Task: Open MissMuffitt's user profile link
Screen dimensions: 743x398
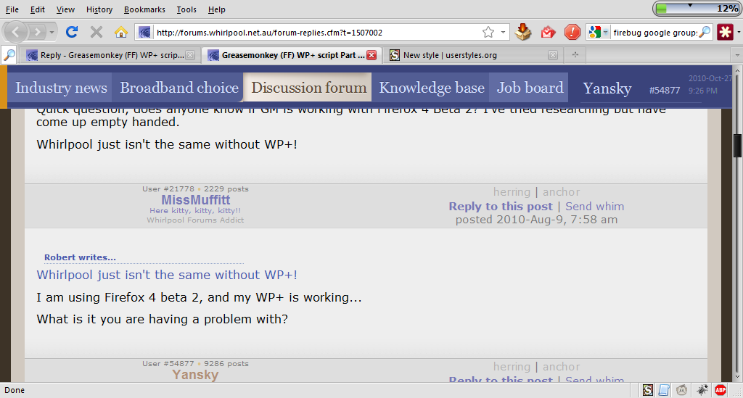Action: (x=196, y=199)
